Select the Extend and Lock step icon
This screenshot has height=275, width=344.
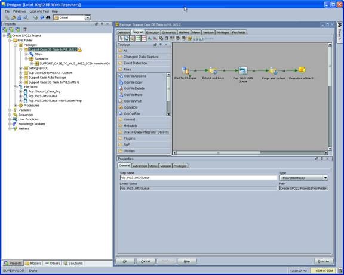click(213, 70)
